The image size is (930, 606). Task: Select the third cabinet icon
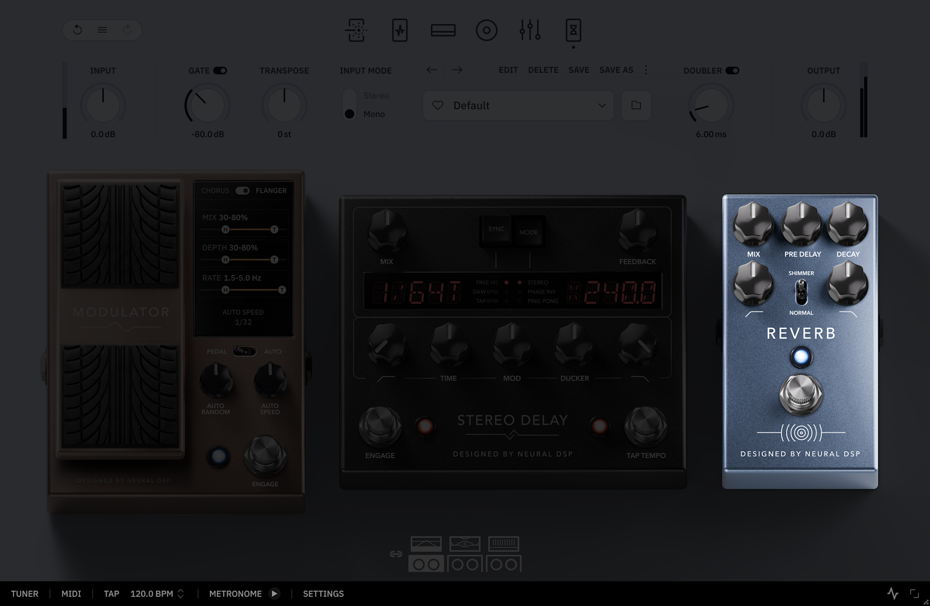pos(504,564)
